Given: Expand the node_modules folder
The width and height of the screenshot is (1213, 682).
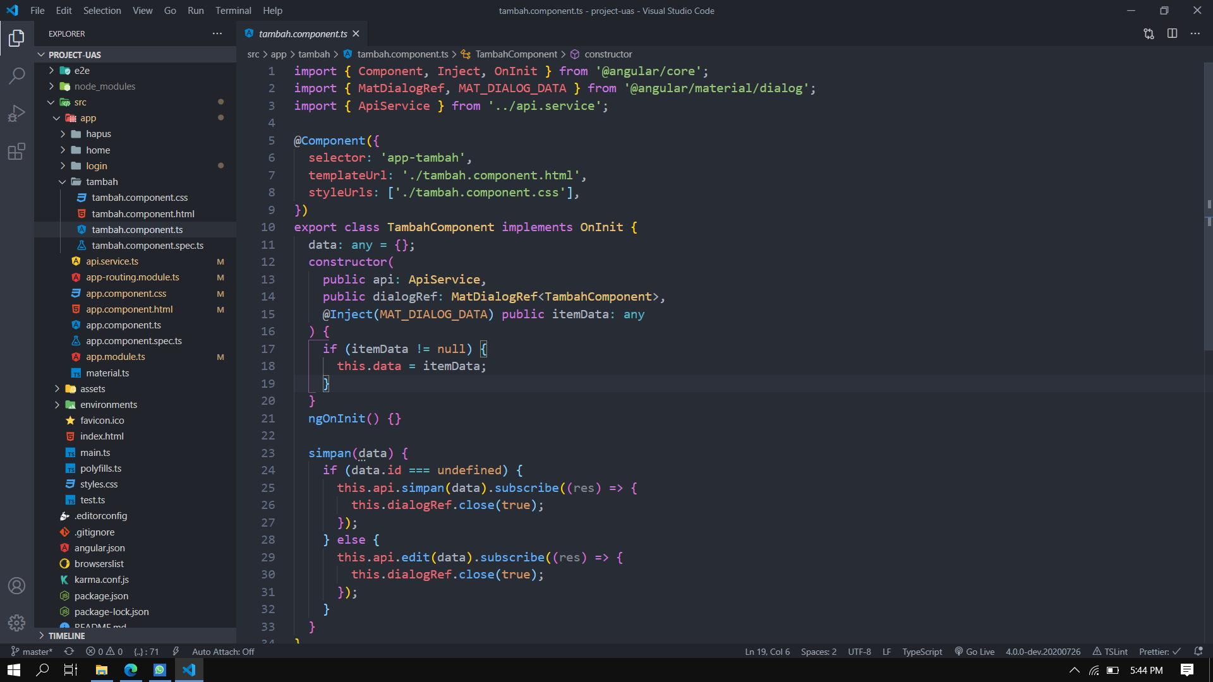Looking at the screenshot, I should click(x=104, y=87).
